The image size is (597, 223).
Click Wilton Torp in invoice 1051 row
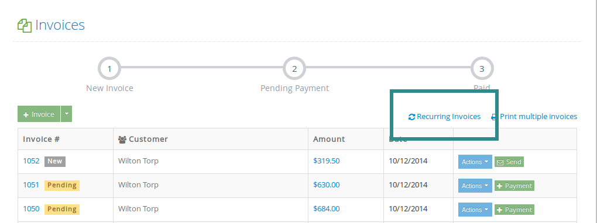pyautogui.click(x=138, y=185)
